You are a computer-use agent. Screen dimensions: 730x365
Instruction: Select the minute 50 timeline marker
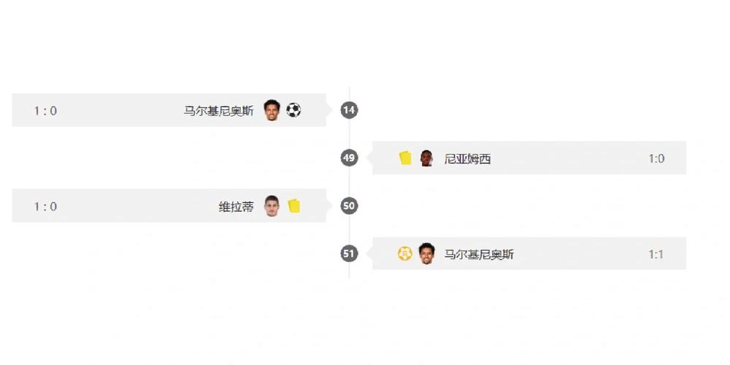[x=349, y=206]
